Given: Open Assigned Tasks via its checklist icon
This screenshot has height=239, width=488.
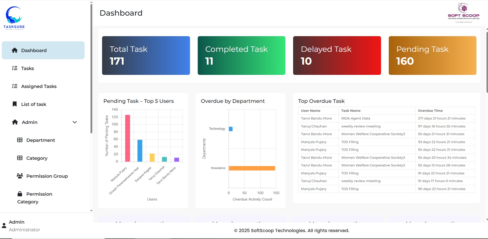Looking at the screenshot, I should tap(15, 86).
